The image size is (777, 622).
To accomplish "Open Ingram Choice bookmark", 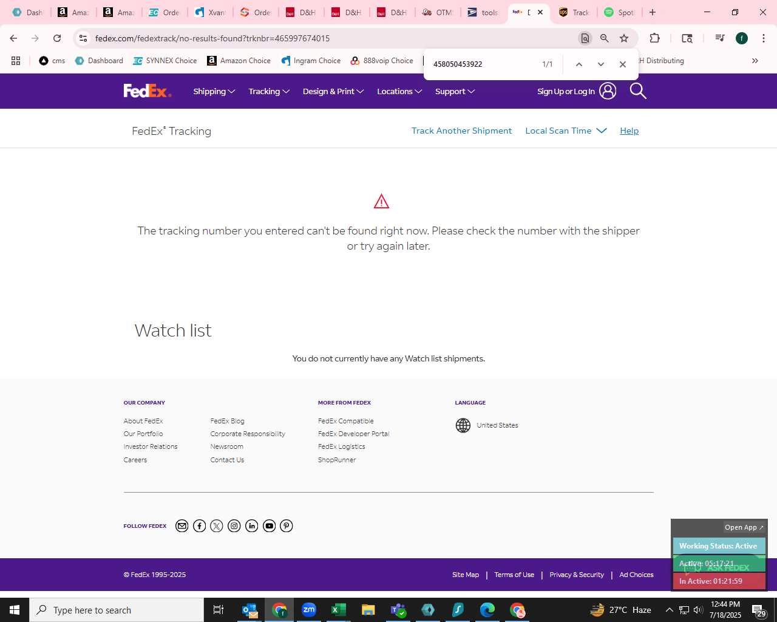I will (311, 61).
